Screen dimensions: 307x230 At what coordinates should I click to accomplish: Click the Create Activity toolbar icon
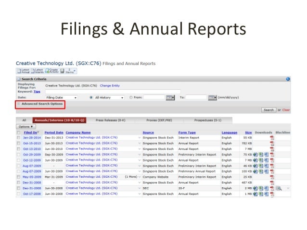pos(51,71)
